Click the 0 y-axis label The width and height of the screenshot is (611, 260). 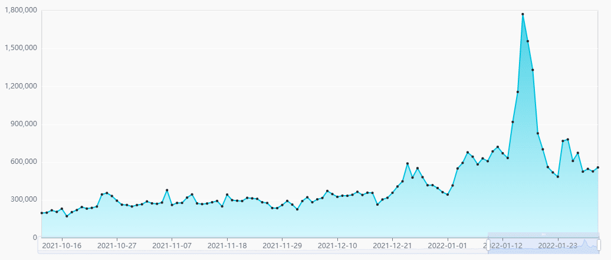35,238
